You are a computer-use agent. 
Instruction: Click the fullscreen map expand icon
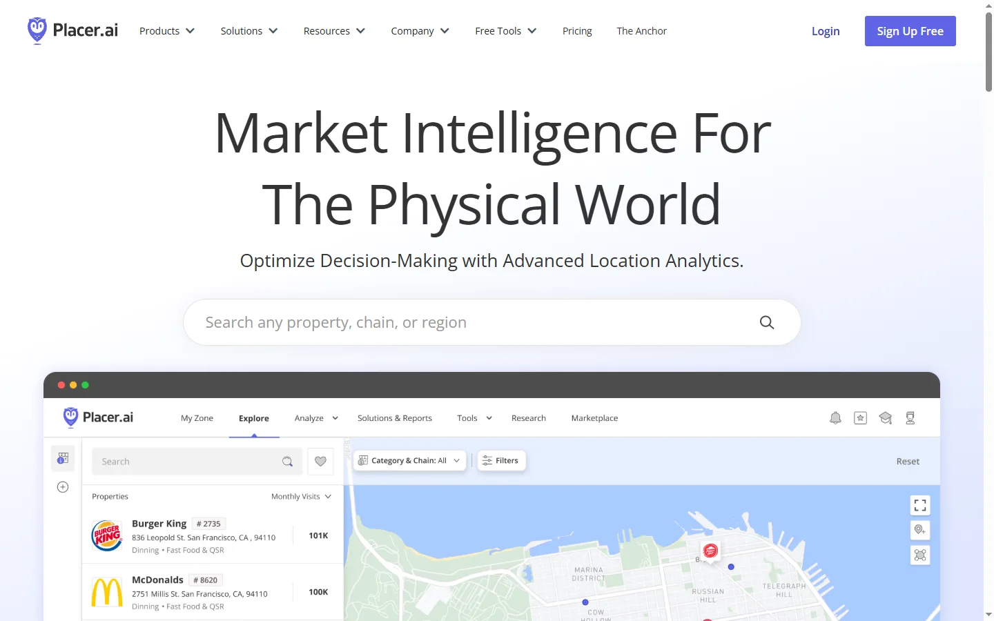(x=919, y=506)
